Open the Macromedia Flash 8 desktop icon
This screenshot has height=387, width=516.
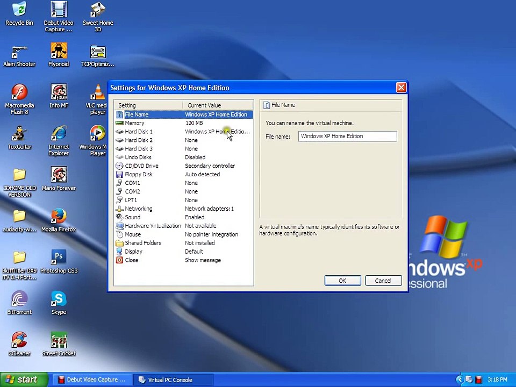(19, 99)
